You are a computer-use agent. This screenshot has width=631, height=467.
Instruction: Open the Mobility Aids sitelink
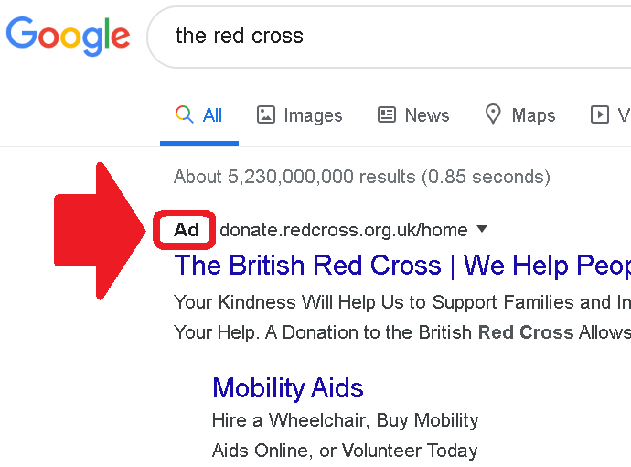click(x=288, y=388)
